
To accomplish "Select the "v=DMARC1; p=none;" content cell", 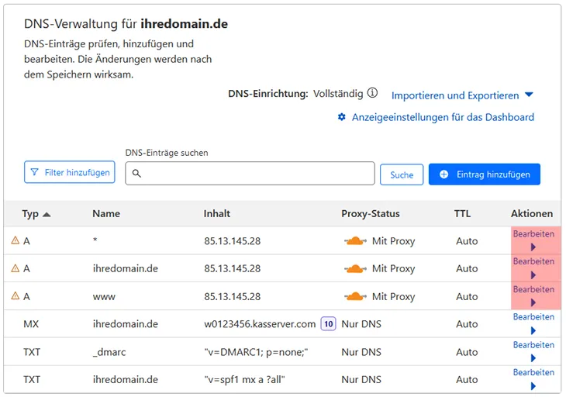I will (x=256, y=352).
